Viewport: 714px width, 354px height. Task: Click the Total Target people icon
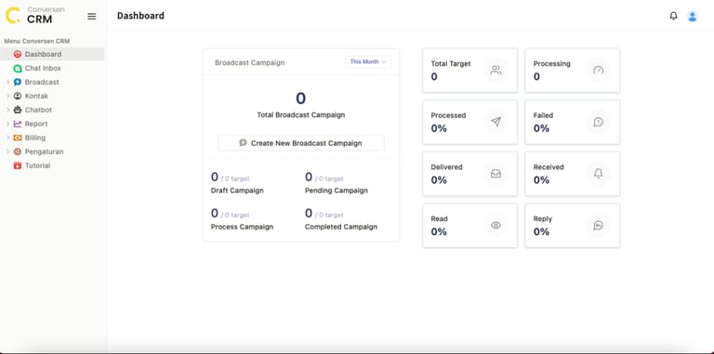click(496, 70)
